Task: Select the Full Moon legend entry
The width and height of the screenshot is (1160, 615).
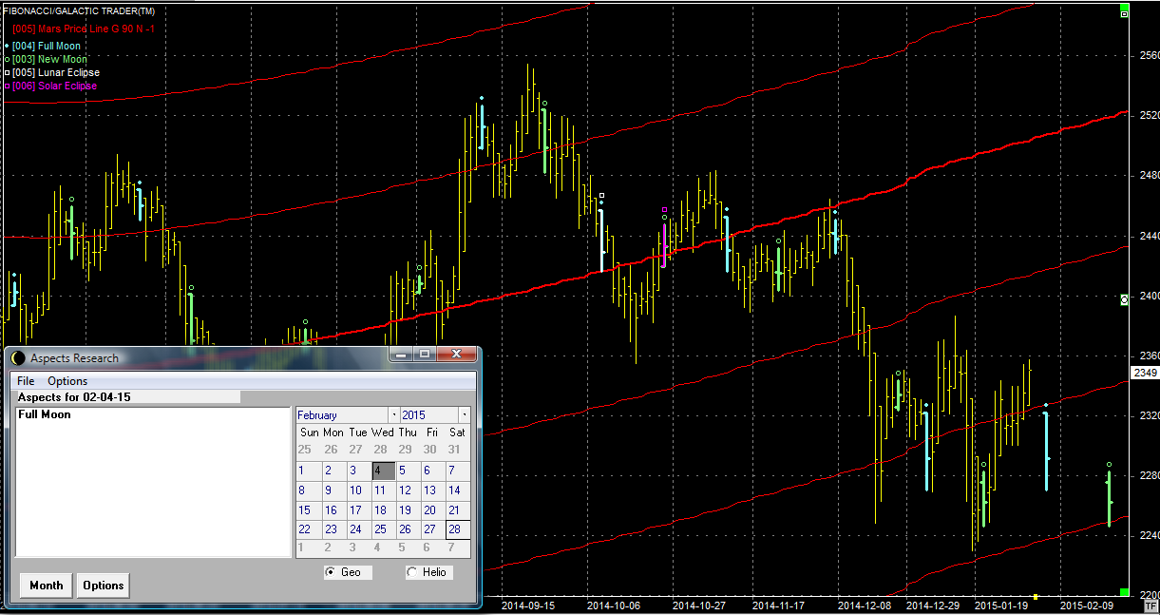Action: tap(45, 46)
